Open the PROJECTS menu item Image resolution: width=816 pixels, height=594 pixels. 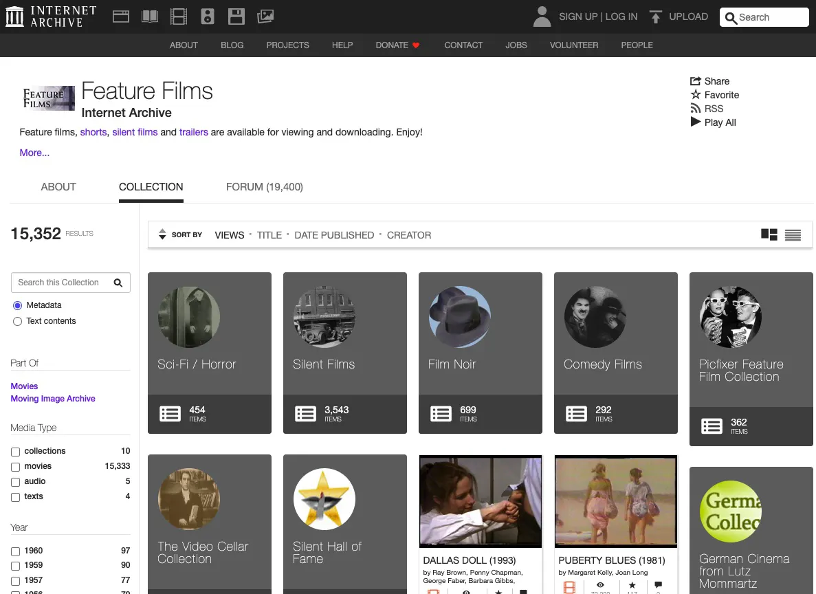288,45
